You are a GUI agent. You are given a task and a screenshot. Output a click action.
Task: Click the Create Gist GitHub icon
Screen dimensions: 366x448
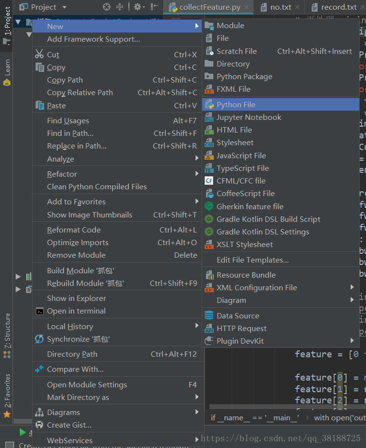pos(39,425)
